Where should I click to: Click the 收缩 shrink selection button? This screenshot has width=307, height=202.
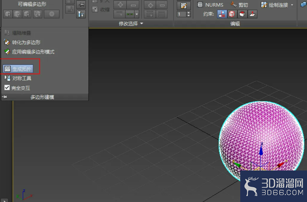(101, 9)
